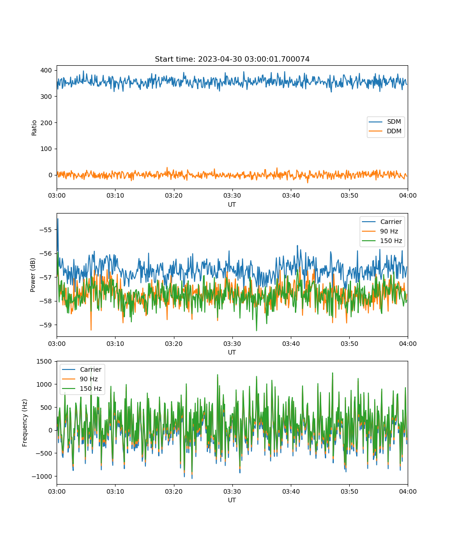Click the 04:00 tick under the Ratio plot
This screenshot has height=544, width=453.
(408, 195)
